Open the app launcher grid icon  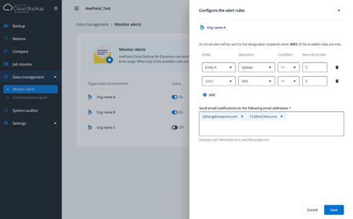tap(77, 8)
